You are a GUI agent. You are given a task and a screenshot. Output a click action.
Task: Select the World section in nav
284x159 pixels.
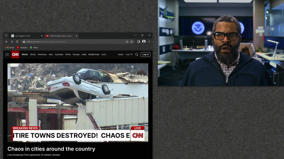(x=25, y=54)
